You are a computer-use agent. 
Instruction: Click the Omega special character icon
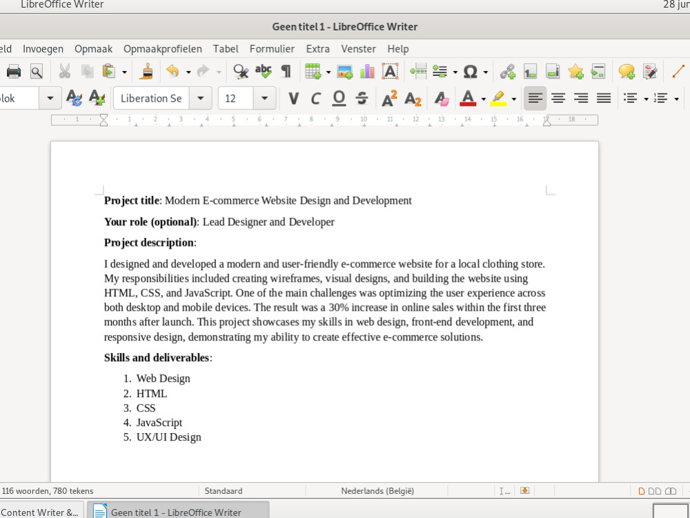tap(470, 71)
